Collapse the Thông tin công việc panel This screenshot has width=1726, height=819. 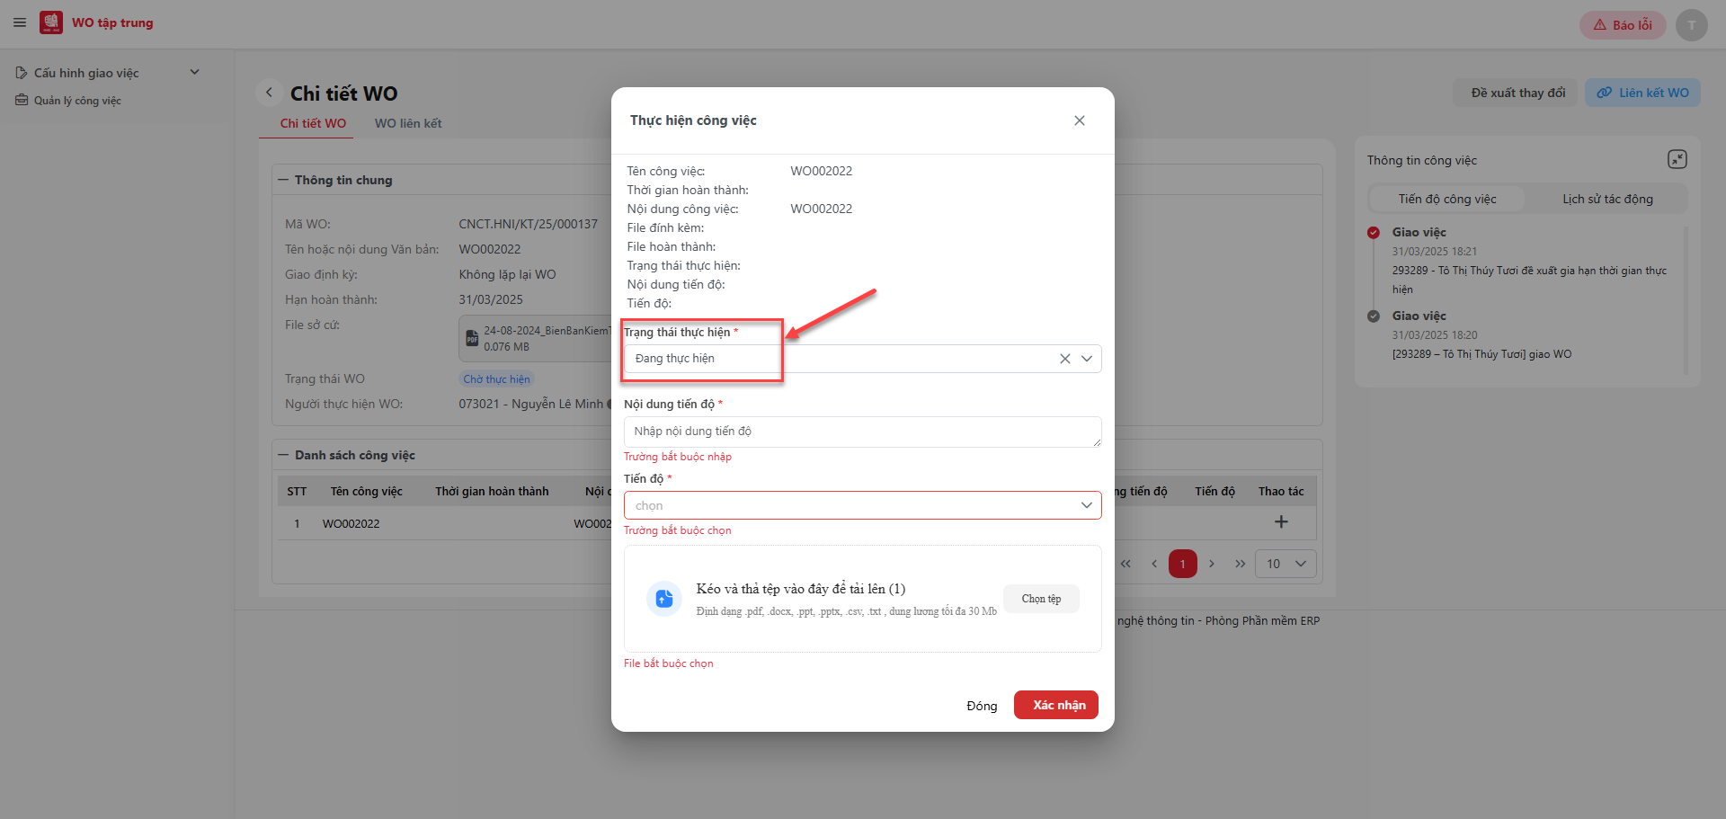[x=1677, y=159]
